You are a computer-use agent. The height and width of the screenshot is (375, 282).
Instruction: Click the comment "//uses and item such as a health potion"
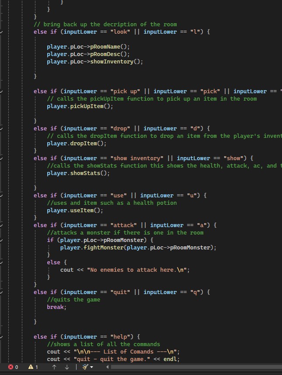click(x=112, y=203)
